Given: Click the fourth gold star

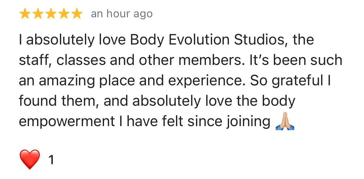Looking at the screenshot, I should point(64,14).
